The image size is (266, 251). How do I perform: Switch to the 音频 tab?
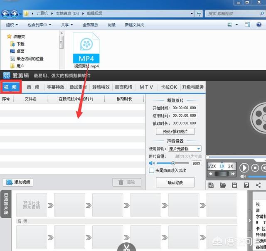click(33, 87)
